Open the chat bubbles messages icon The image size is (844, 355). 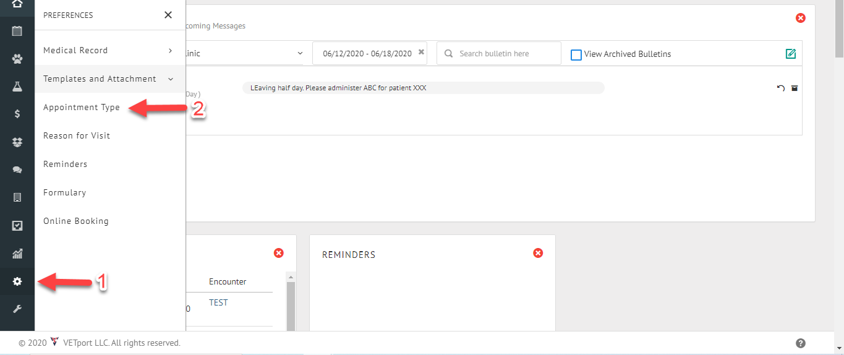[x=17, y=170]
